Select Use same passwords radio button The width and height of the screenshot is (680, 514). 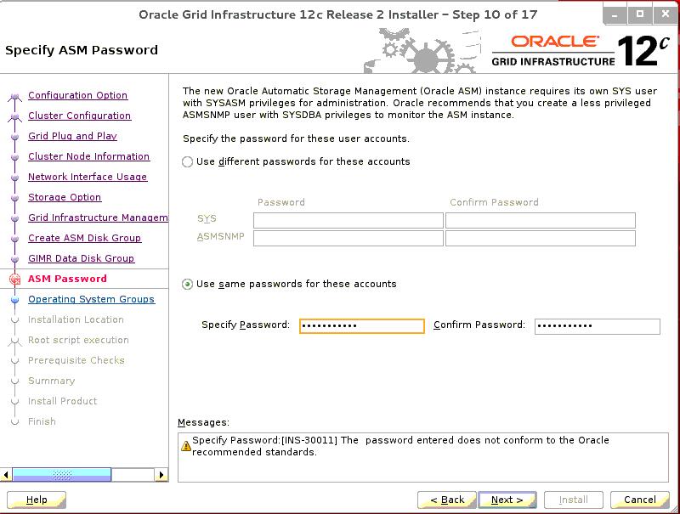point(187,285)
